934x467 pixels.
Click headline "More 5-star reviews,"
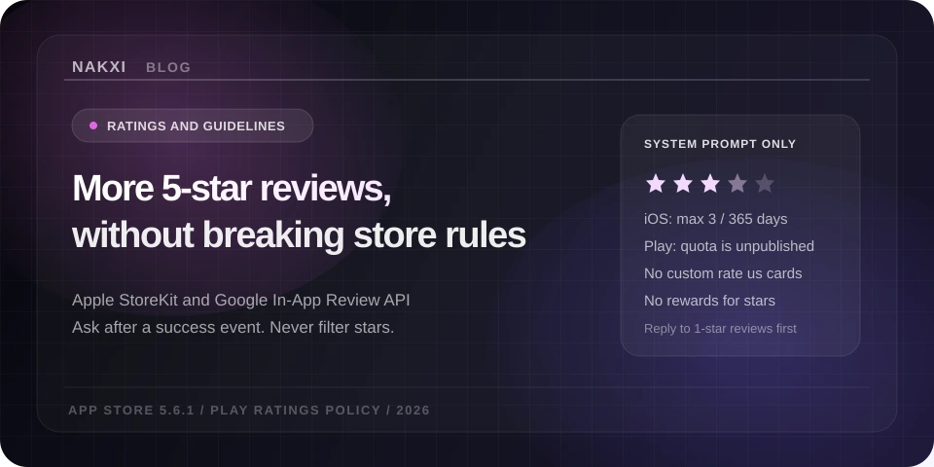pos(232,188)
